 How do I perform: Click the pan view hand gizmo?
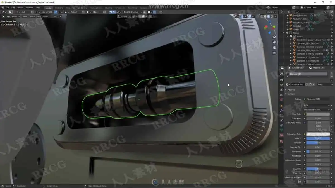(x=274, y=42)
